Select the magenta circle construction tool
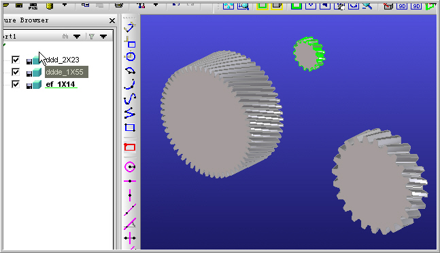Screen dimensions: 440x253 pos(130,167)
